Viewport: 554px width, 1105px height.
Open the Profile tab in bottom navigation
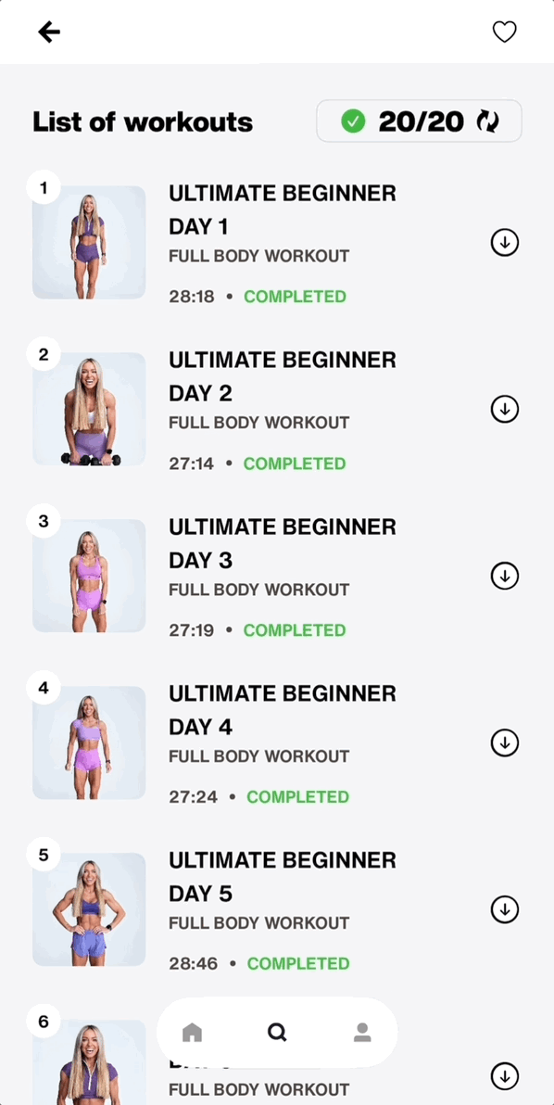362,1033
